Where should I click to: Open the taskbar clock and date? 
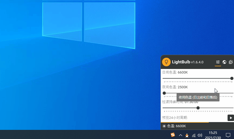[213, 135]
